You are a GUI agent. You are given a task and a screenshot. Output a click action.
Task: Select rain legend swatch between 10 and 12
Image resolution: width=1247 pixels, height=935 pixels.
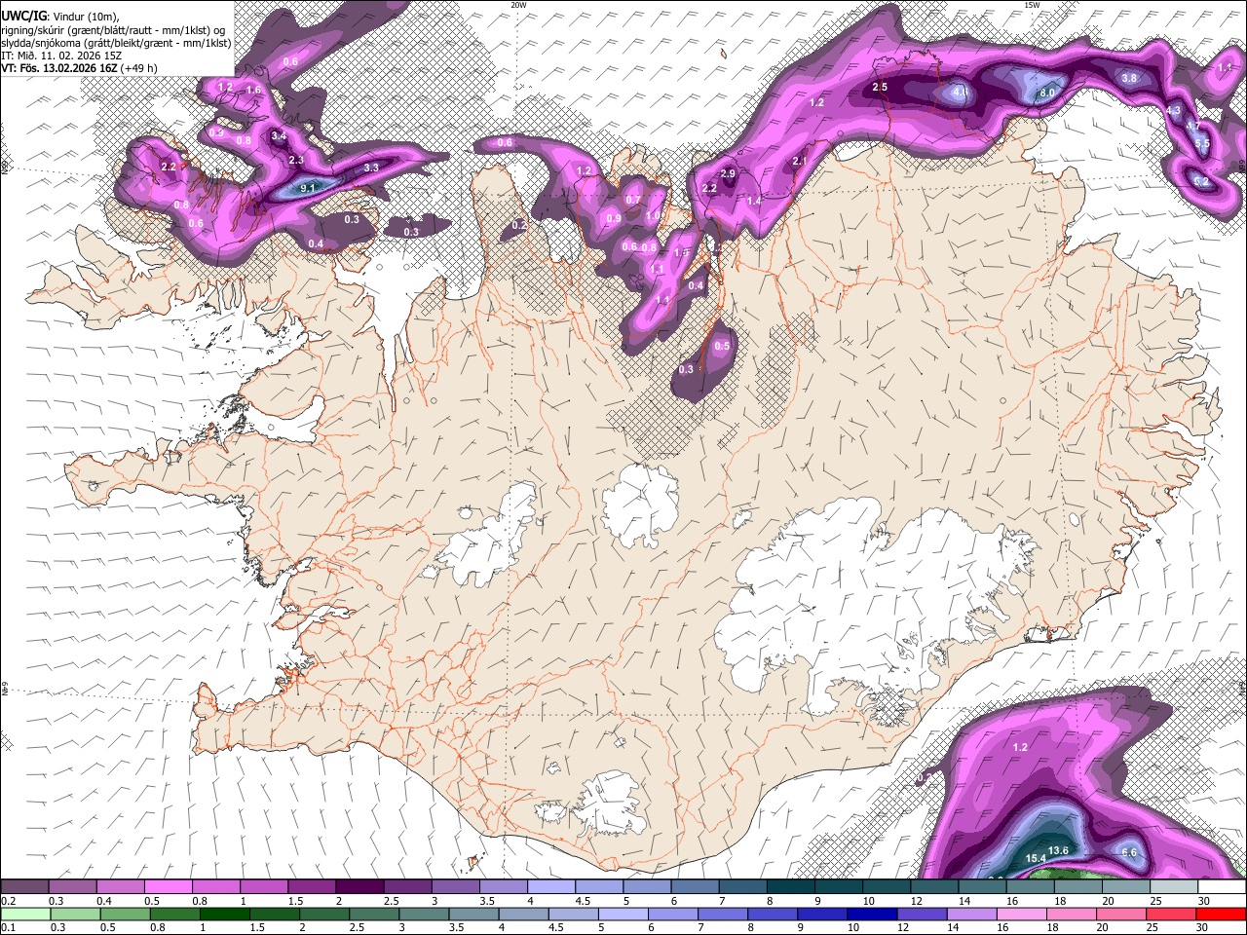click(874, 914)
